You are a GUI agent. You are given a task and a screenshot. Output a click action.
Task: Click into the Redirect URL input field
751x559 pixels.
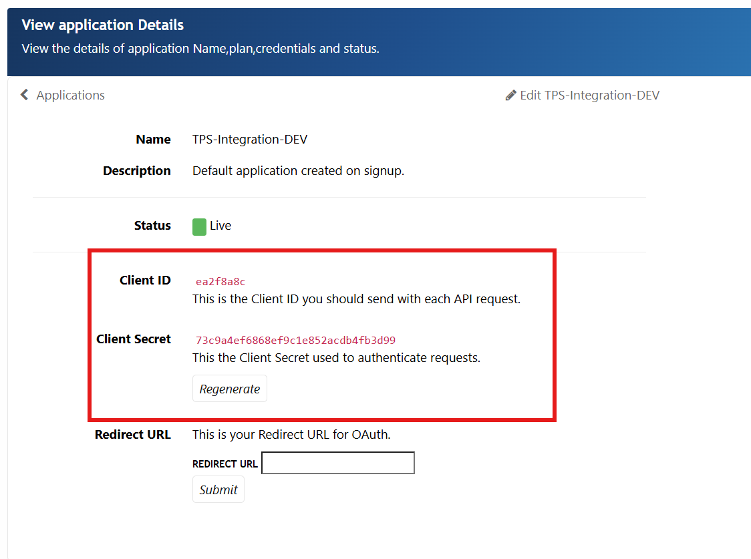pos(337,463)
